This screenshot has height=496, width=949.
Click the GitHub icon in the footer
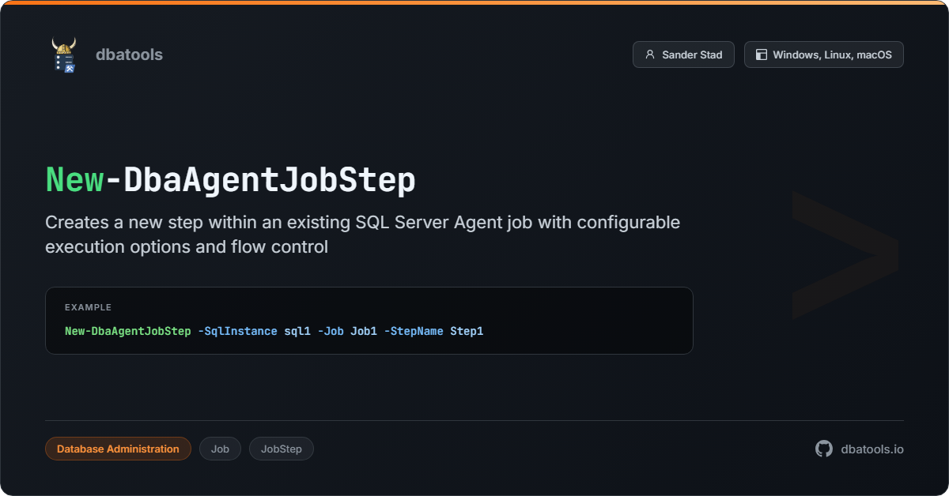coord(824,449)
